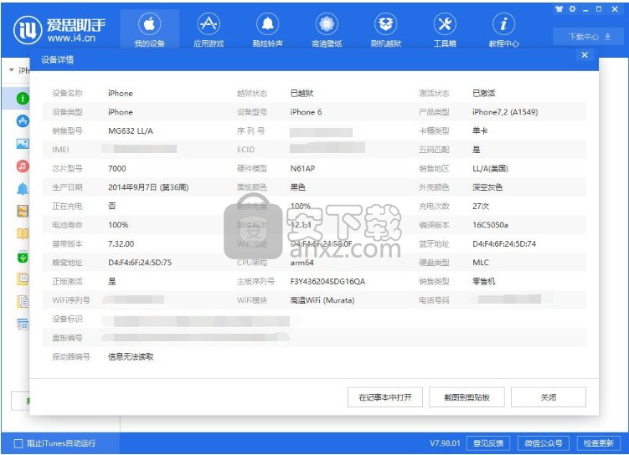The width and height of the screenshot is (629, 455).
Task: Open the 应用游戏 tab
Action: (x=209, y=30)
